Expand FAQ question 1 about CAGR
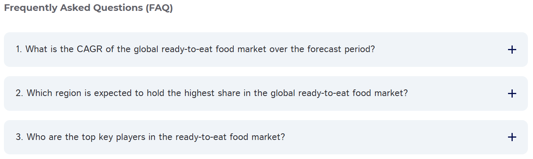 (x=195, y=50)
